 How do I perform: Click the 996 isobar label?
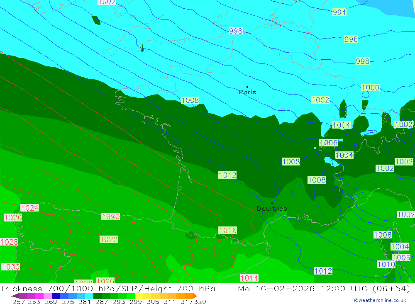point(351,39)
